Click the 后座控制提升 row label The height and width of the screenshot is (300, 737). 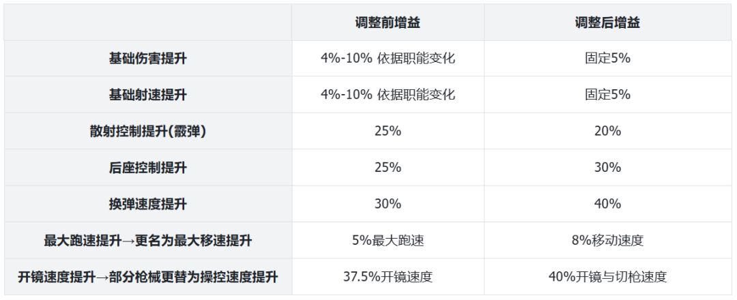(x=147, y=167)
